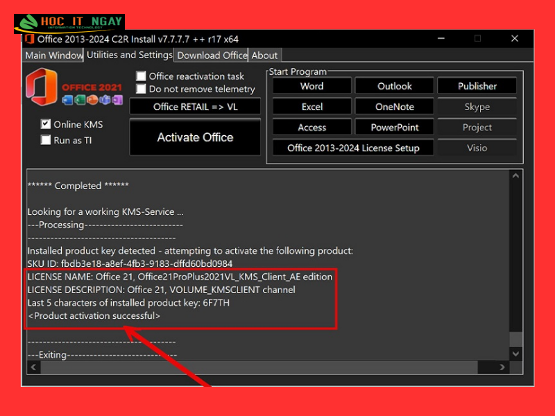The width and height of the screenshot is (555, 416).
Task: Enable Run as TI checkbox
Action: pos(46,140)
